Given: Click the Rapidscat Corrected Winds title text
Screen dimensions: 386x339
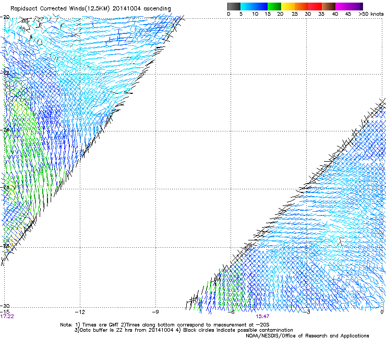Looking at the screenshot, I should (91, 9).
